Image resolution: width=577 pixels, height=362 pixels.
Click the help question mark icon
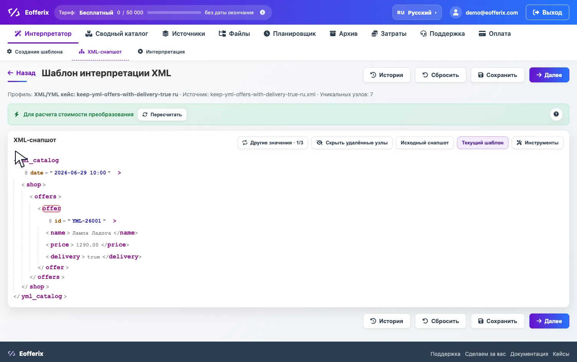pos(556,114)
